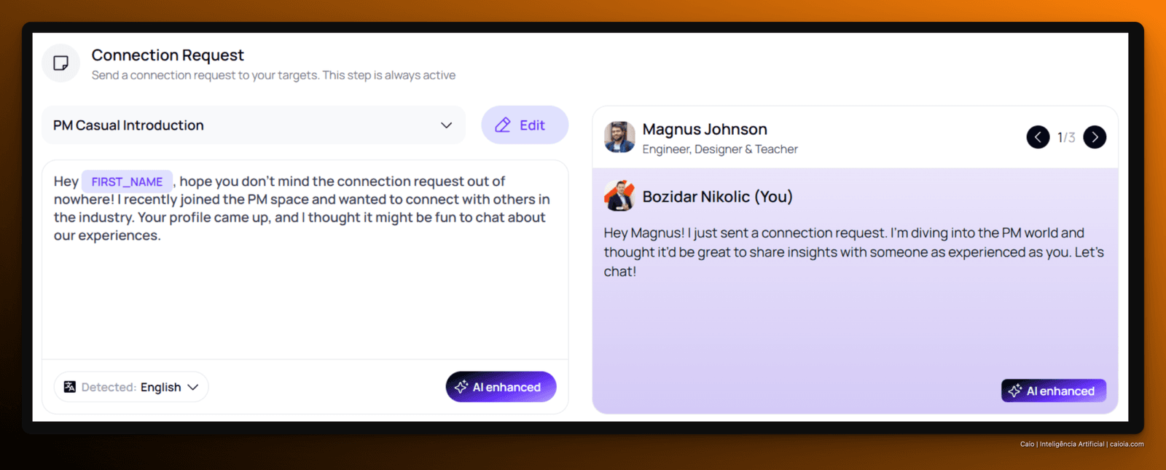1166x470 pixels.
Task: Open Magnus Johnson's profile photo
Action: pos(619,137)
